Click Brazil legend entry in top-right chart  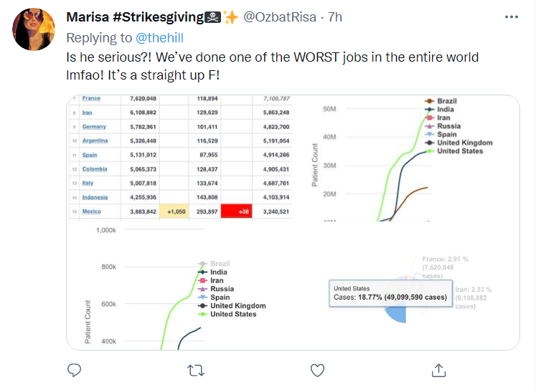click(x=446, y=101)
